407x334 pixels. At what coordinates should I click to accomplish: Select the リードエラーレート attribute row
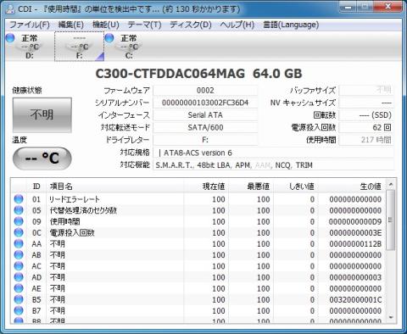pyautogui.click(x=198, y=199)
